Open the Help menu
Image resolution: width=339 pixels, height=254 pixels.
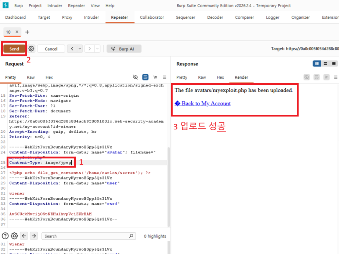coord(110,6)
